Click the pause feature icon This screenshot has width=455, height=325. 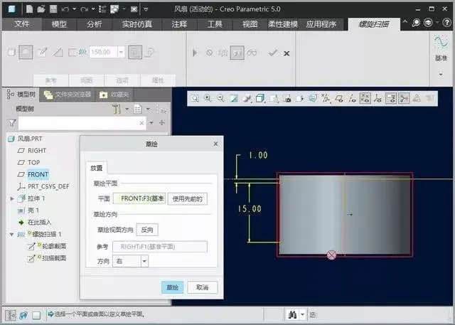point(195,53)
